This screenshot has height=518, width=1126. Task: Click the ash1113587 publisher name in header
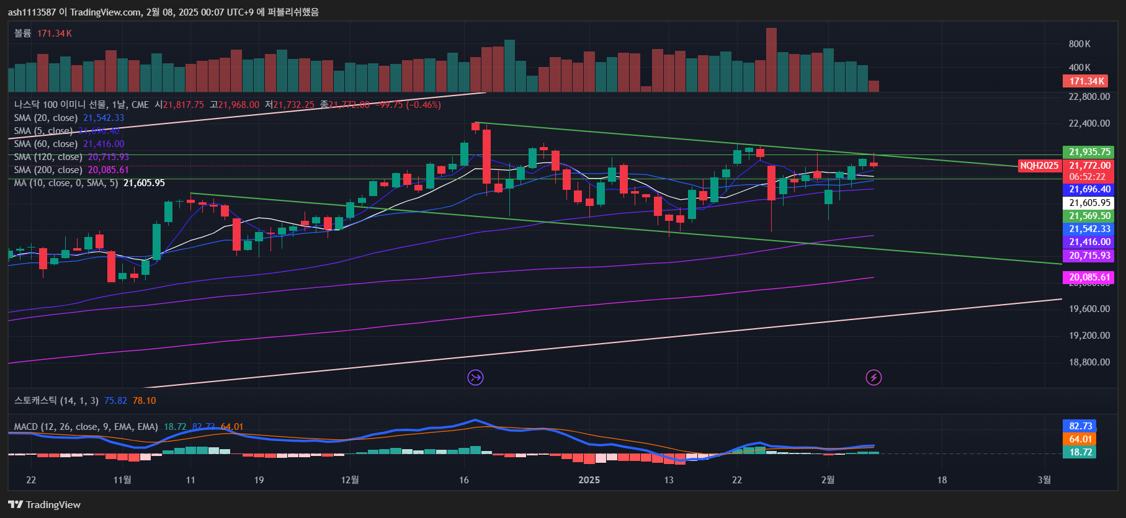coord(32,12)
